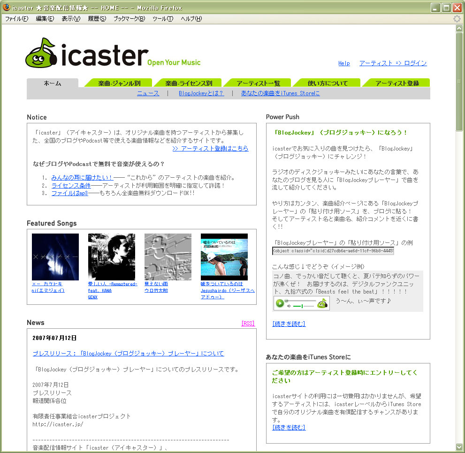This screenshot has height=453, width=465.
Task: Open the × - カケトキ song link
Action: tap(47, 284)
